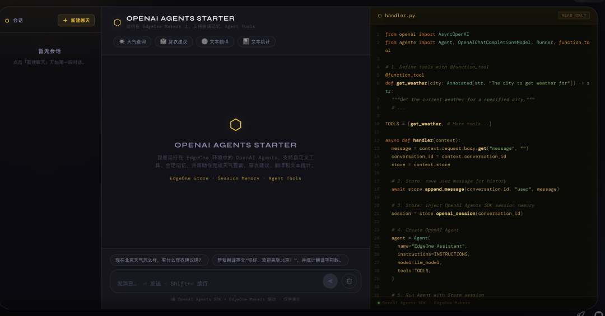This screenshot has width=605, height=316.
Task: Click the hexagon icon next to 会话
Action: point(7,21)
